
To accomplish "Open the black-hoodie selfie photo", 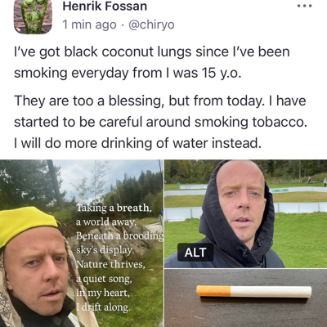I will pyautogui.click(x=246, y=213).
